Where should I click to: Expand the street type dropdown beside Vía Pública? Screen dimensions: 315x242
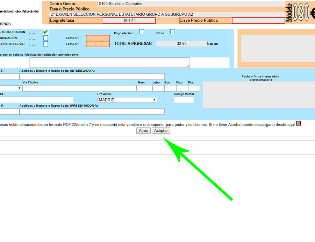[10, 88]
